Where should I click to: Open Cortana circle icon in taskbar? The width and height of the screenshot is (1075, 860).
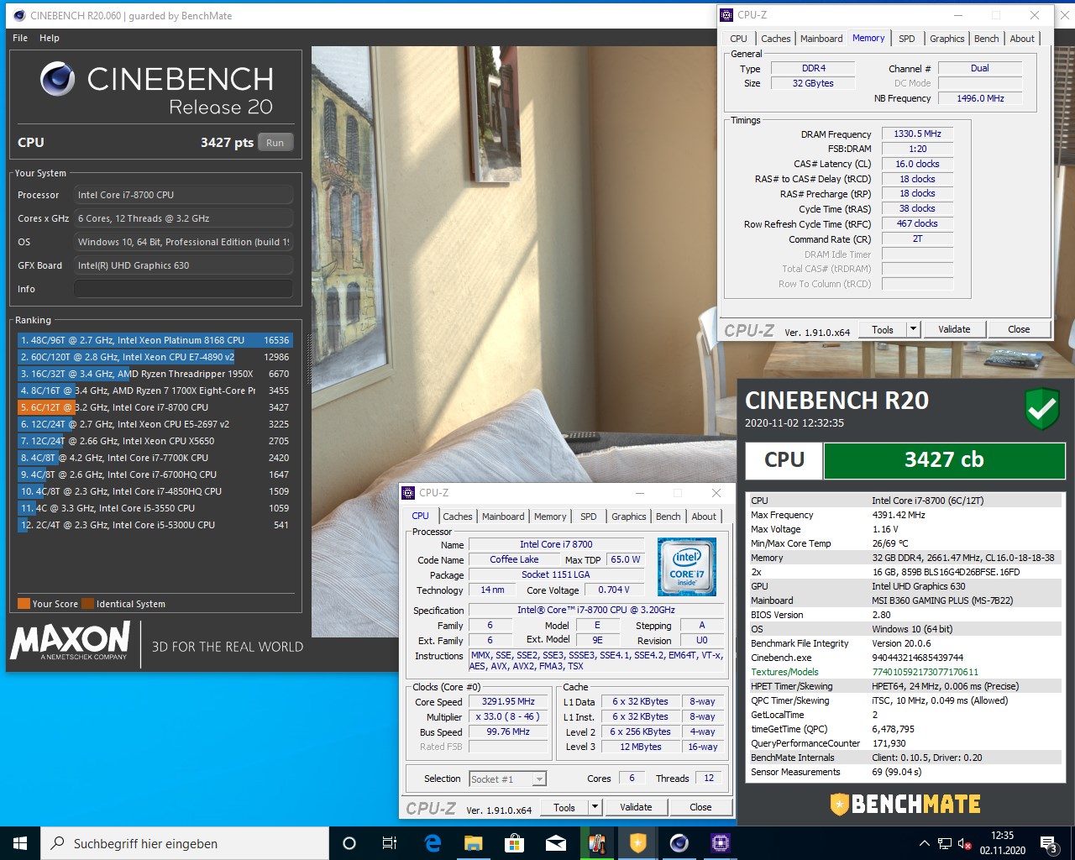(349, 843)
